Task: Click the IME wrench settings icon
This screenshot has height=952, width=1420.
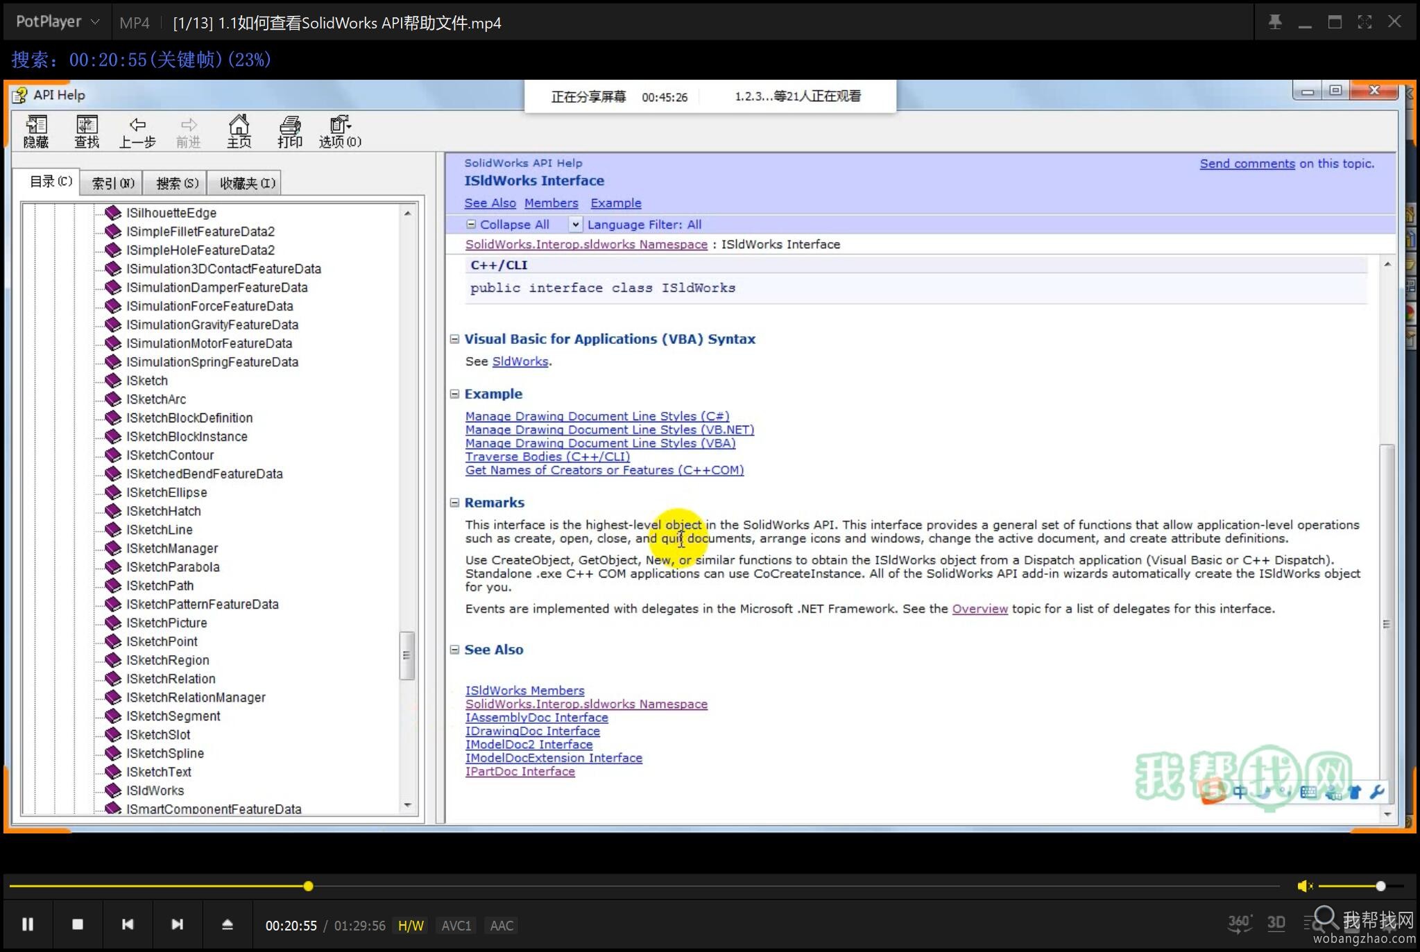Action: [1378, 792]
